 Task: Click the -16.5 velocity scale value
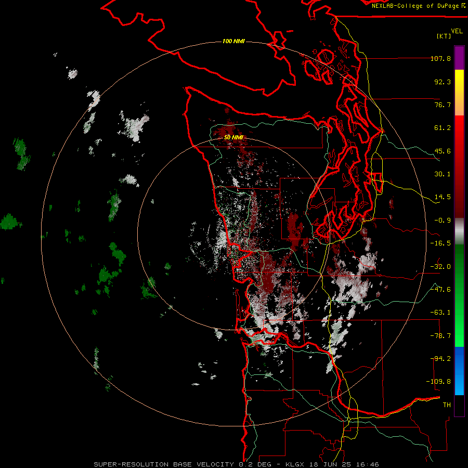(x=440, y=243)
